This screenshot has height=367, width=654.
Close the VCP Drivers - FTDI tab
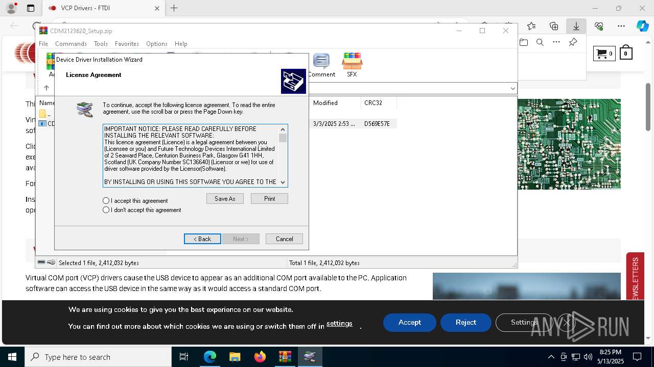(x=157, y=8)
